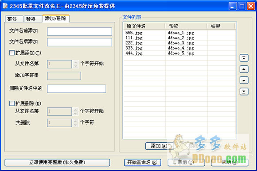Close the 2345批量文件改名王 window
257x171 pixels.
[x=251, y=6]
